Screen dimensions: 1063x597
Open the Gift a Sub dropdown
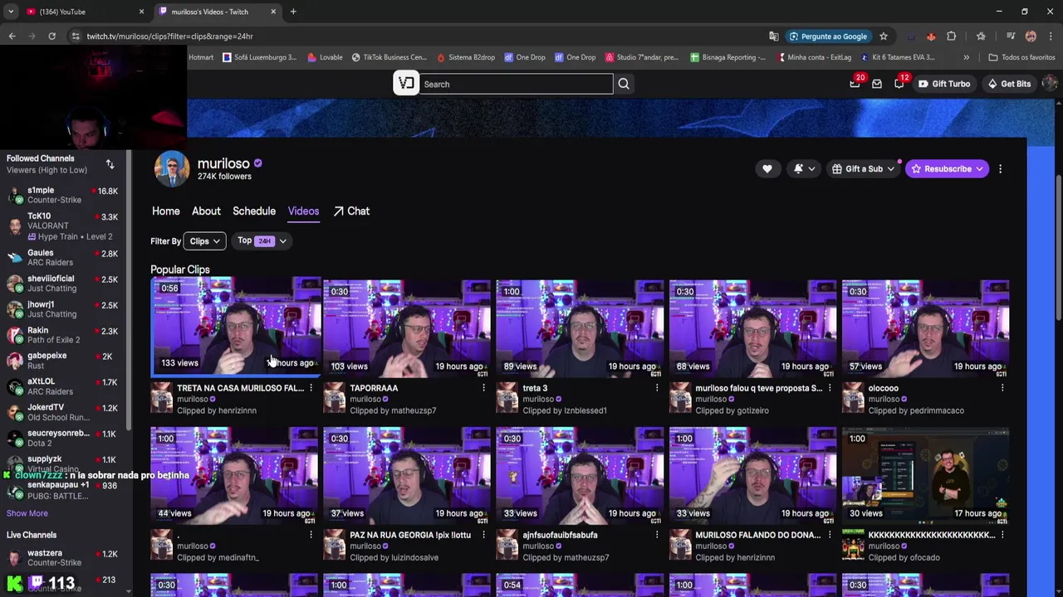(x=864, y=169)
